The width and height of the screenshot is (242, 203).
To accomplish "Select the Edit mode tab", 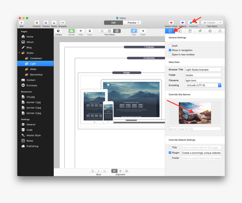I will click(113, 23).
